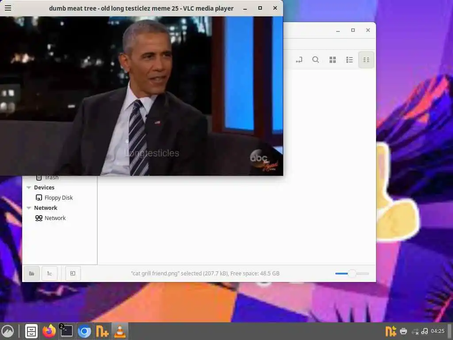453x340 pixels.
Task: Minimize the file manager window
Action: 338,30
